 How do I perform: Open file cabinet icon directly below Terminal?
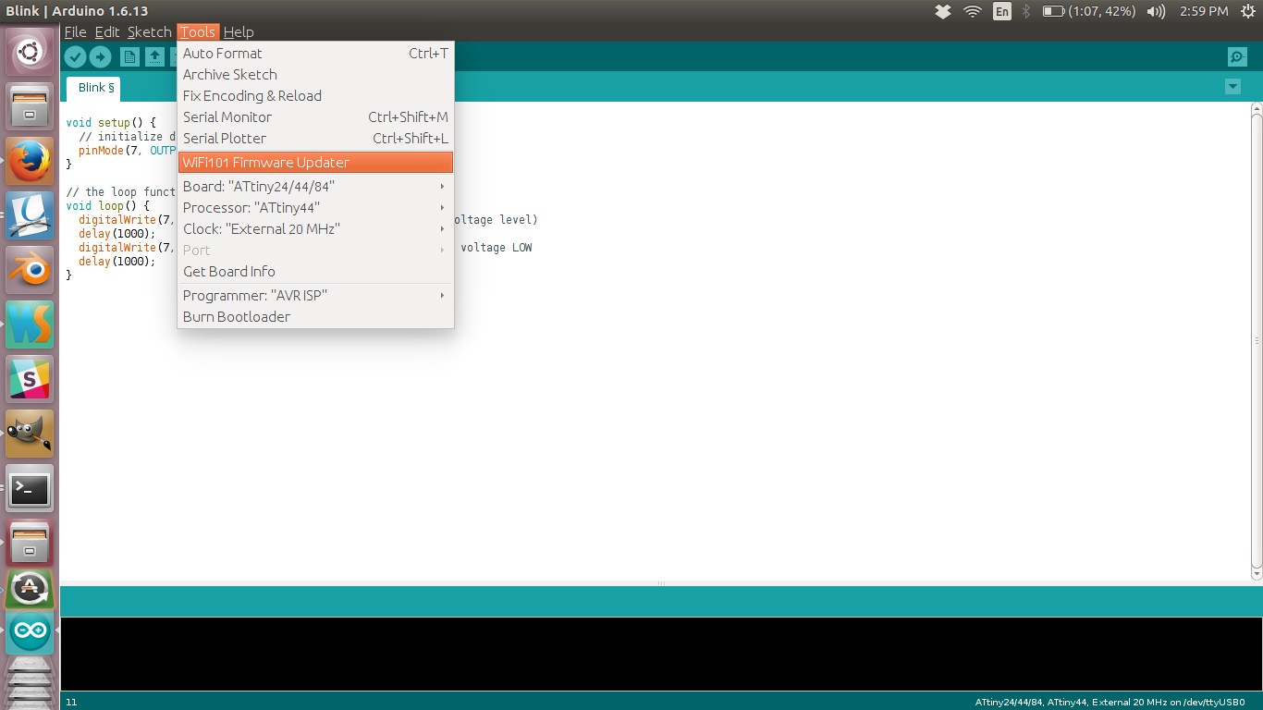pyautogui.click(x=31, y=543)
